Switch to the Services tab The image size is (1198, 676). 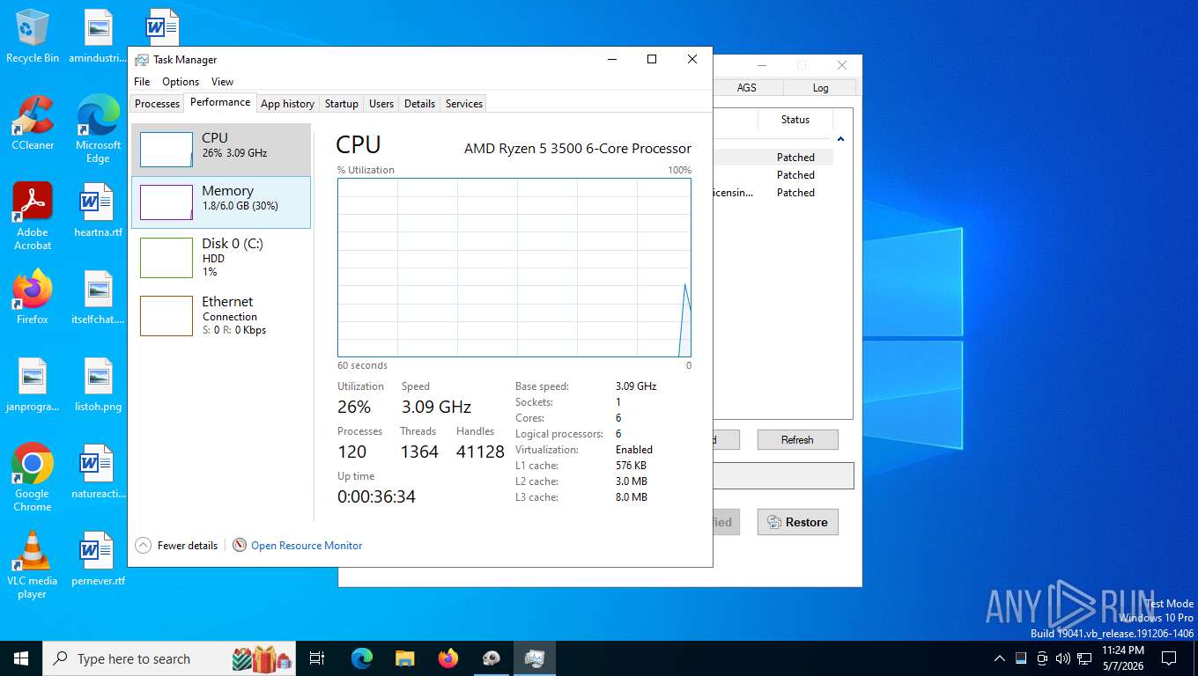pyautogui.click(x=464, y=104)
